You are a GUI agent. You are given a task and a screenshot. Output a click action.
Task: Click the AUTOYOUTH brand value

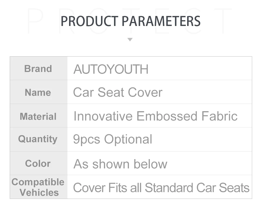point(111,69)
